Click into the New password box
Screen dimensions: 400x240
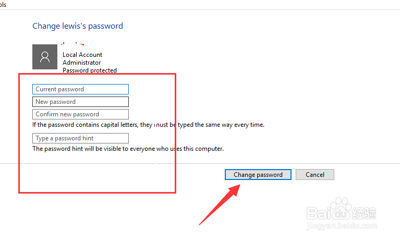coord(80,102)
